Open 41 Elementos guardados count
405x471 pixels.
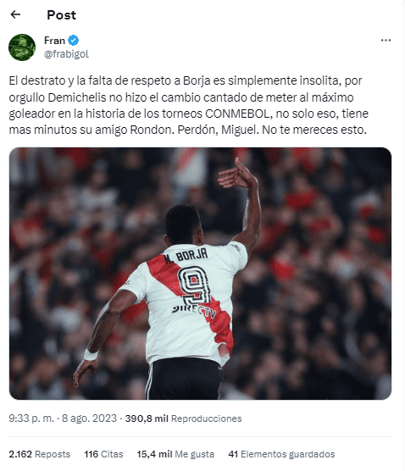click(x=281, y=454)
